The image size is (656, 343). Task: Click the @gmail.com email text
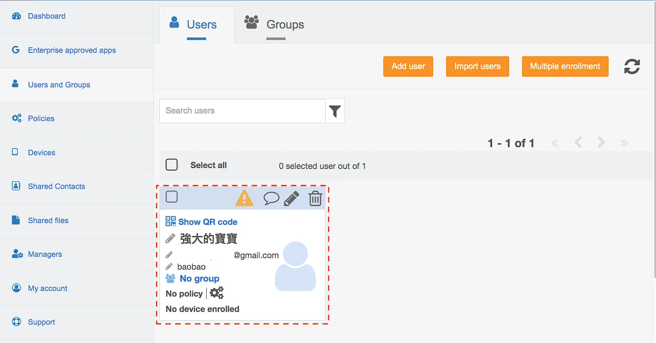(x=256, y=255)
